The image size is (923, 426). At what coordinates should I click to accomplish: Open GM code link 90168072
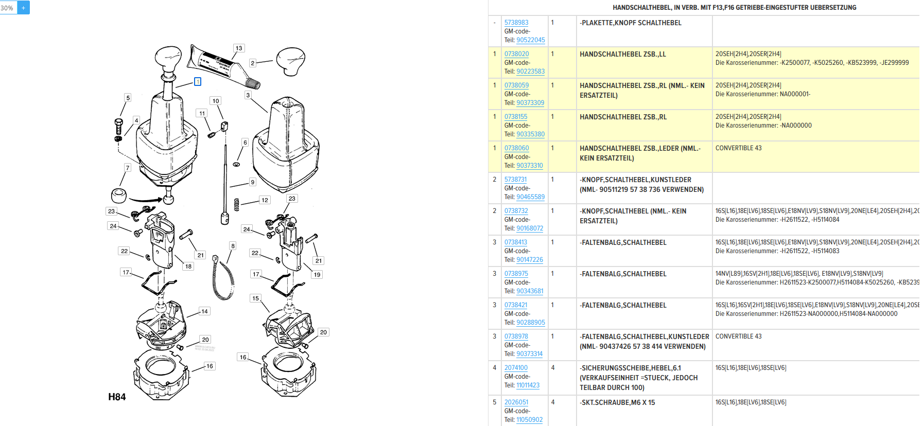[530, 228]
